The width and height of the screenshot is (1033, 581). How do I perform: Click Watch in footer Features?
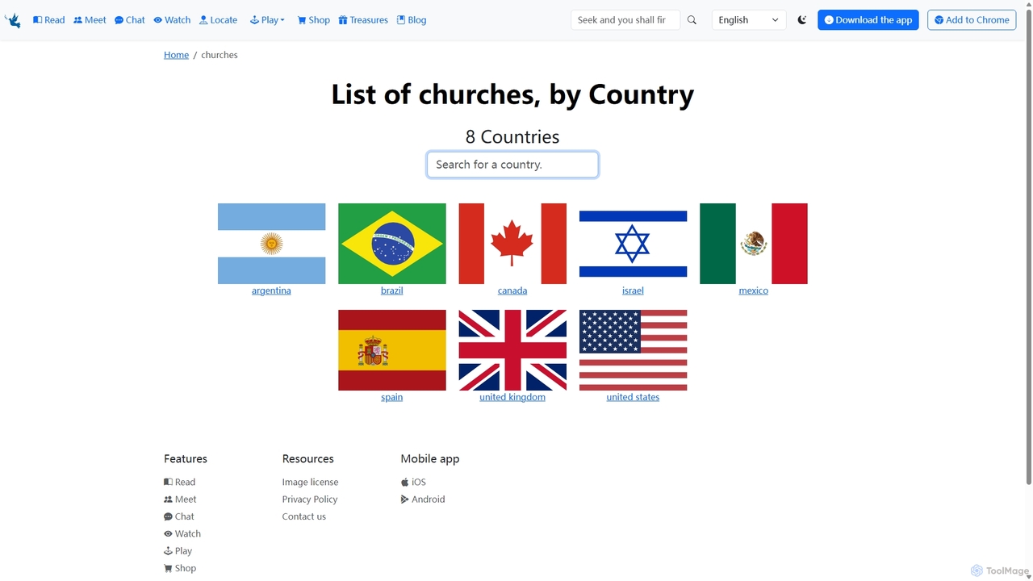[182, 534]
